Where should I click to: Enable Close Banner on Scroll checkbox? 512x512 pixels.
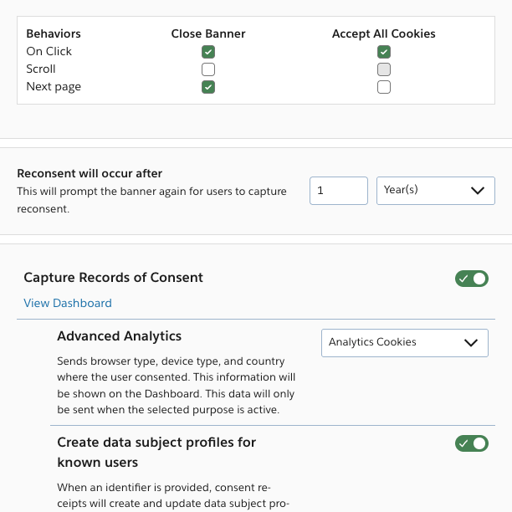(x=208, y=69)
